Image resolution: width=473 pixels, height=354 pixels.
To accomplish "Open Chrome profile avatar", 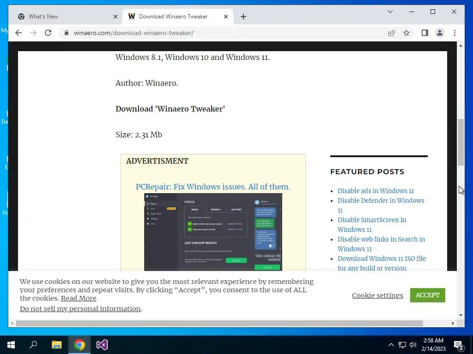I will point(440,33).
